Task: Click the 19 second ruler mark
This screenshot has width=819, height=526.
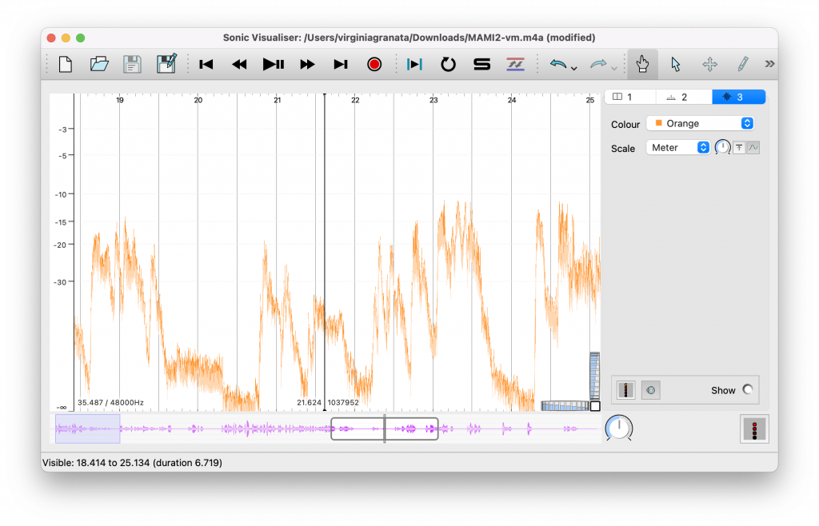Action: (120, 100)
